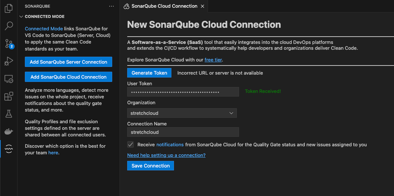Open the Run and Debug view
This screenshot has height=196, width=394.
point(8,61)
